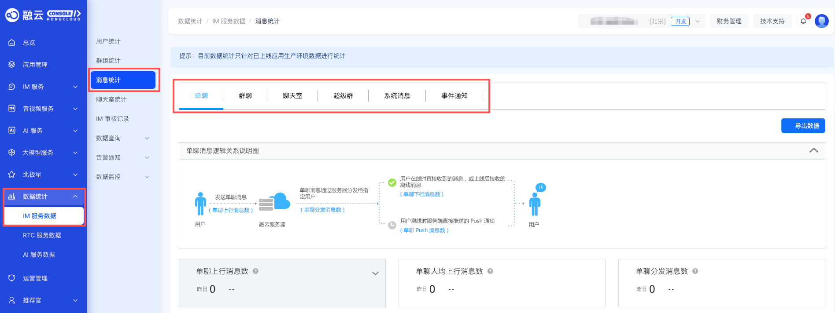
Task: Select AI 服务数据 sidebar item
Action: point(39,255)
